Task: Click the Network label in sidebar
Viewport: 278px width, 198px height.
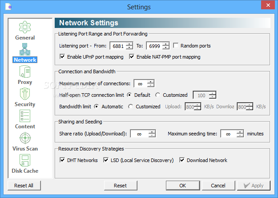Action: coord(25,60)
